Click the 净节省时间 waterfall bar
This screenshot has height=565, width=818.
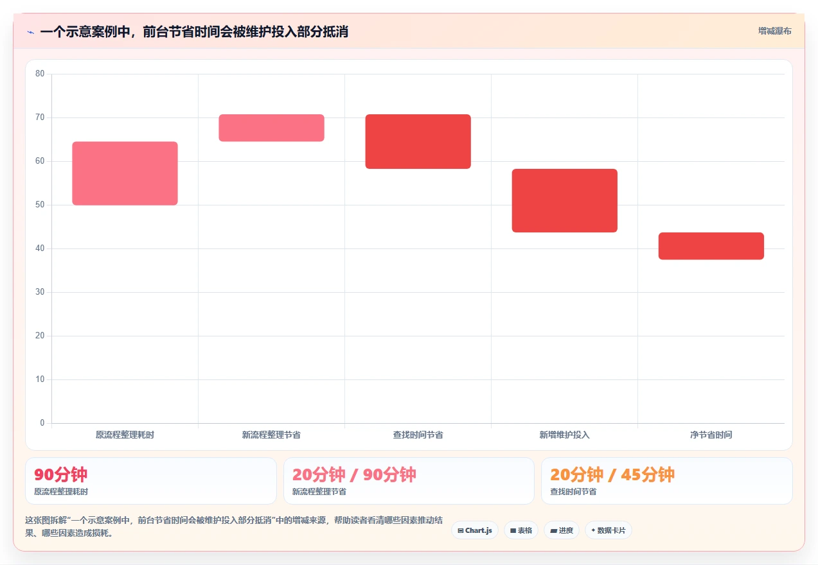[711, 246]
